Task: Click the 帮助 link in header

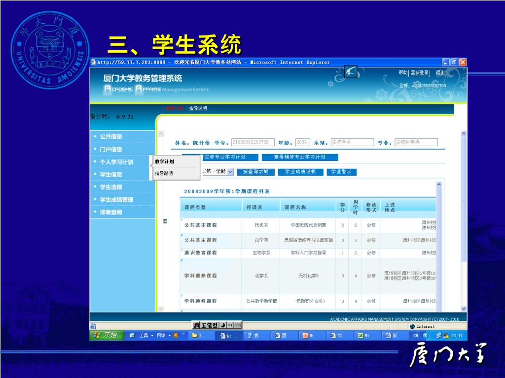Action: tap(403, 73)
